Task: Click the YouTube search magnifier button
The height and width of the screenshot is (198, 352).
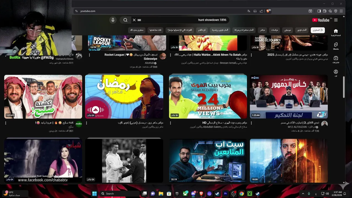Action: click(125, 20)
